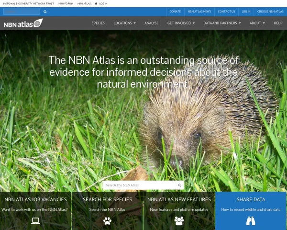This screenshot has width=287, height=230.
Task: Go to the Species menu item
Action: pyautogui.click(x=98, y=23)
